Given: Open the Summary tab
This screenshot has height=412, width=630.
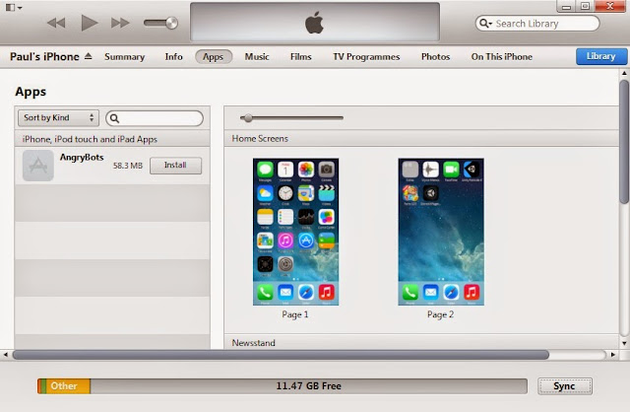Looking at the screenshot, I should pyautogui.click(x=125, y=57).
